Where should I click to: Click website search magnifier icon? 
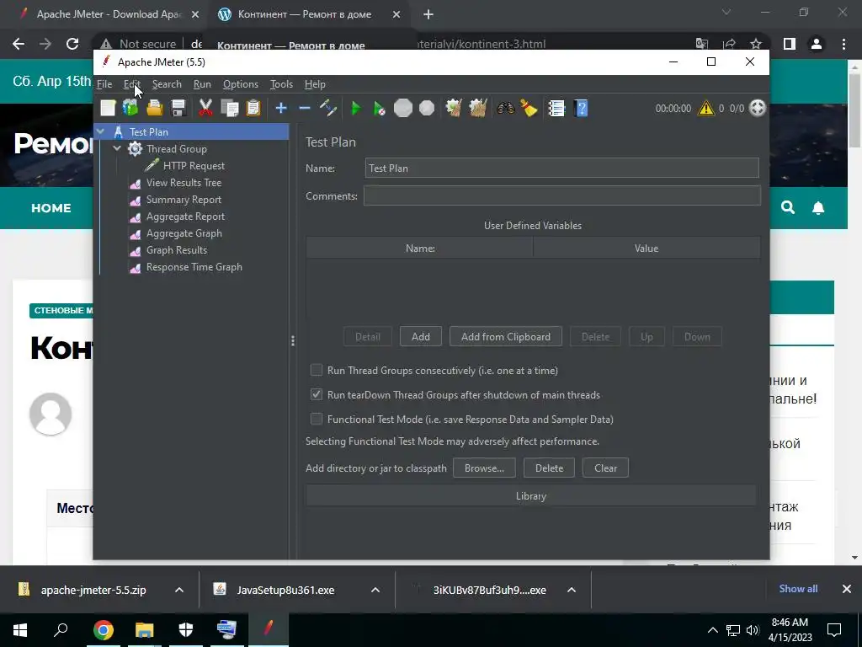788,207
